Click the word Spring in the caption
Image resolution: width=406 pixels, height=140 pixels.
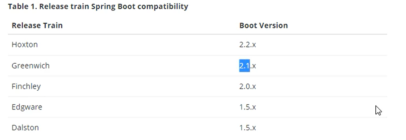[103, 7]
